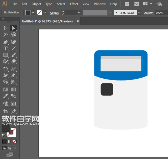
Task: Open the 3 pt. Round brush dropdown
Action: [x=139, y=13]
